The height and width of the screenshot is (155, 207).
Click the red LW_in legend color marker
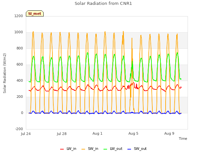62,149
